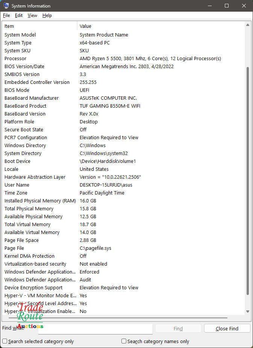The height and width of the screenshot is (348, 253).
Task: Select the Available Virtual Memory row
Action: tap(123, 233)
